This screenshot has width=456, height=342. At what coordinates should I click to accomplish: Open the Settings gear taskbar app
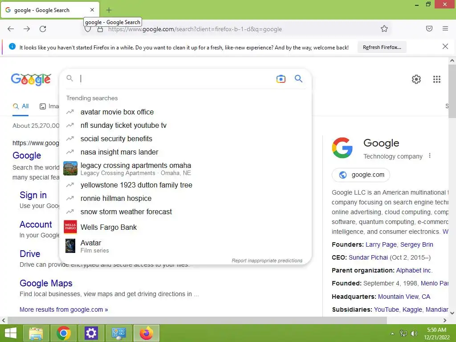click(91, 333)
